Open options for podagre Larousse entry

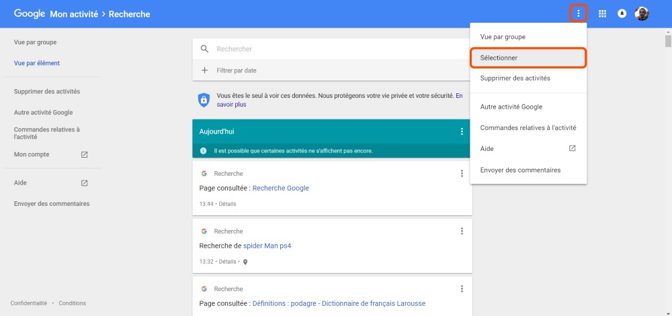(x=462, y=288)
